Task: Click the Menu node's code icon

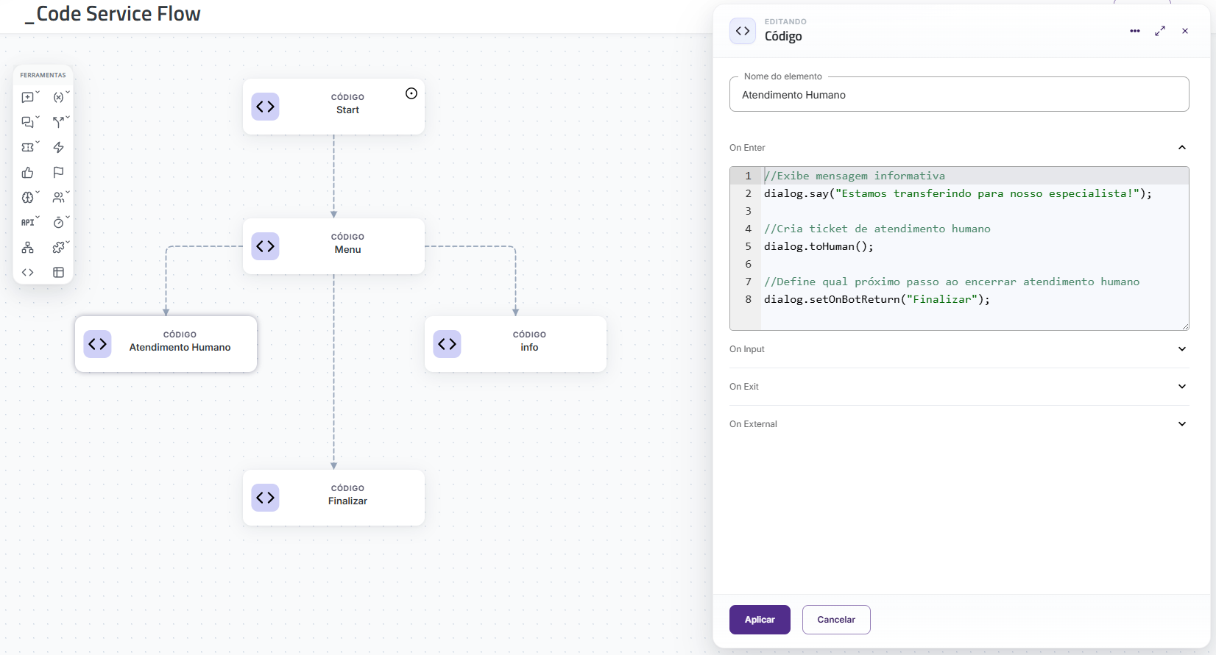Action: [265, 246]
